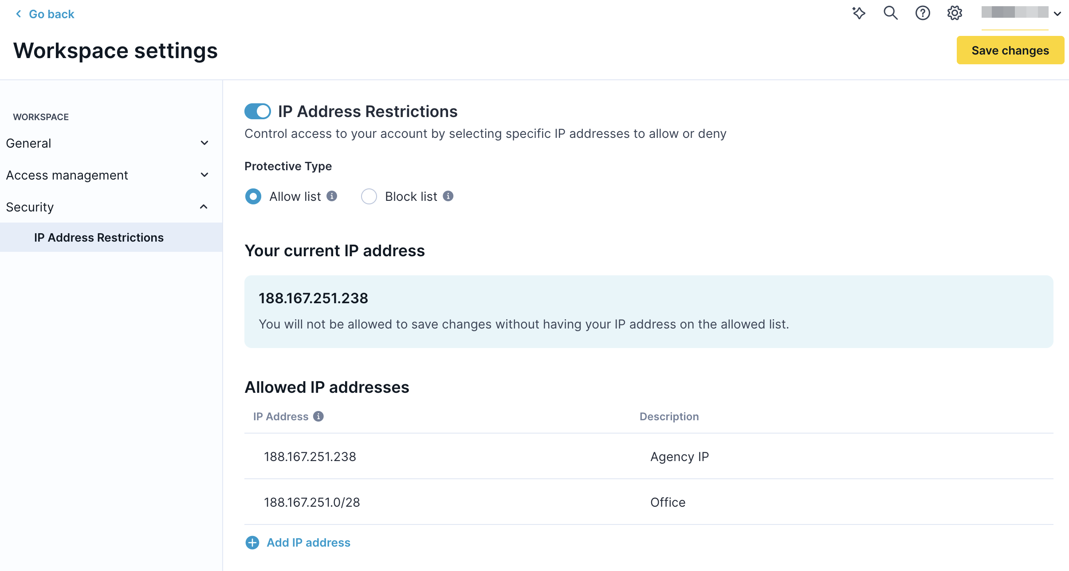Select the Block list radio button
This screenshot has width=1069, height=571.
(369, 196)
